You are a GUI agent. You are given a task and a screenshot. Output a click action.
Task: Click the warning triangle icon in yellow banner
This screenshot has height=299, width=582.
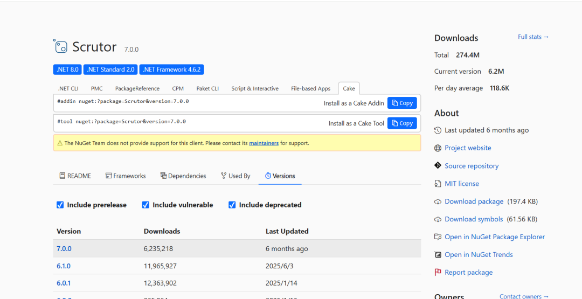click(x=60, y=143)
